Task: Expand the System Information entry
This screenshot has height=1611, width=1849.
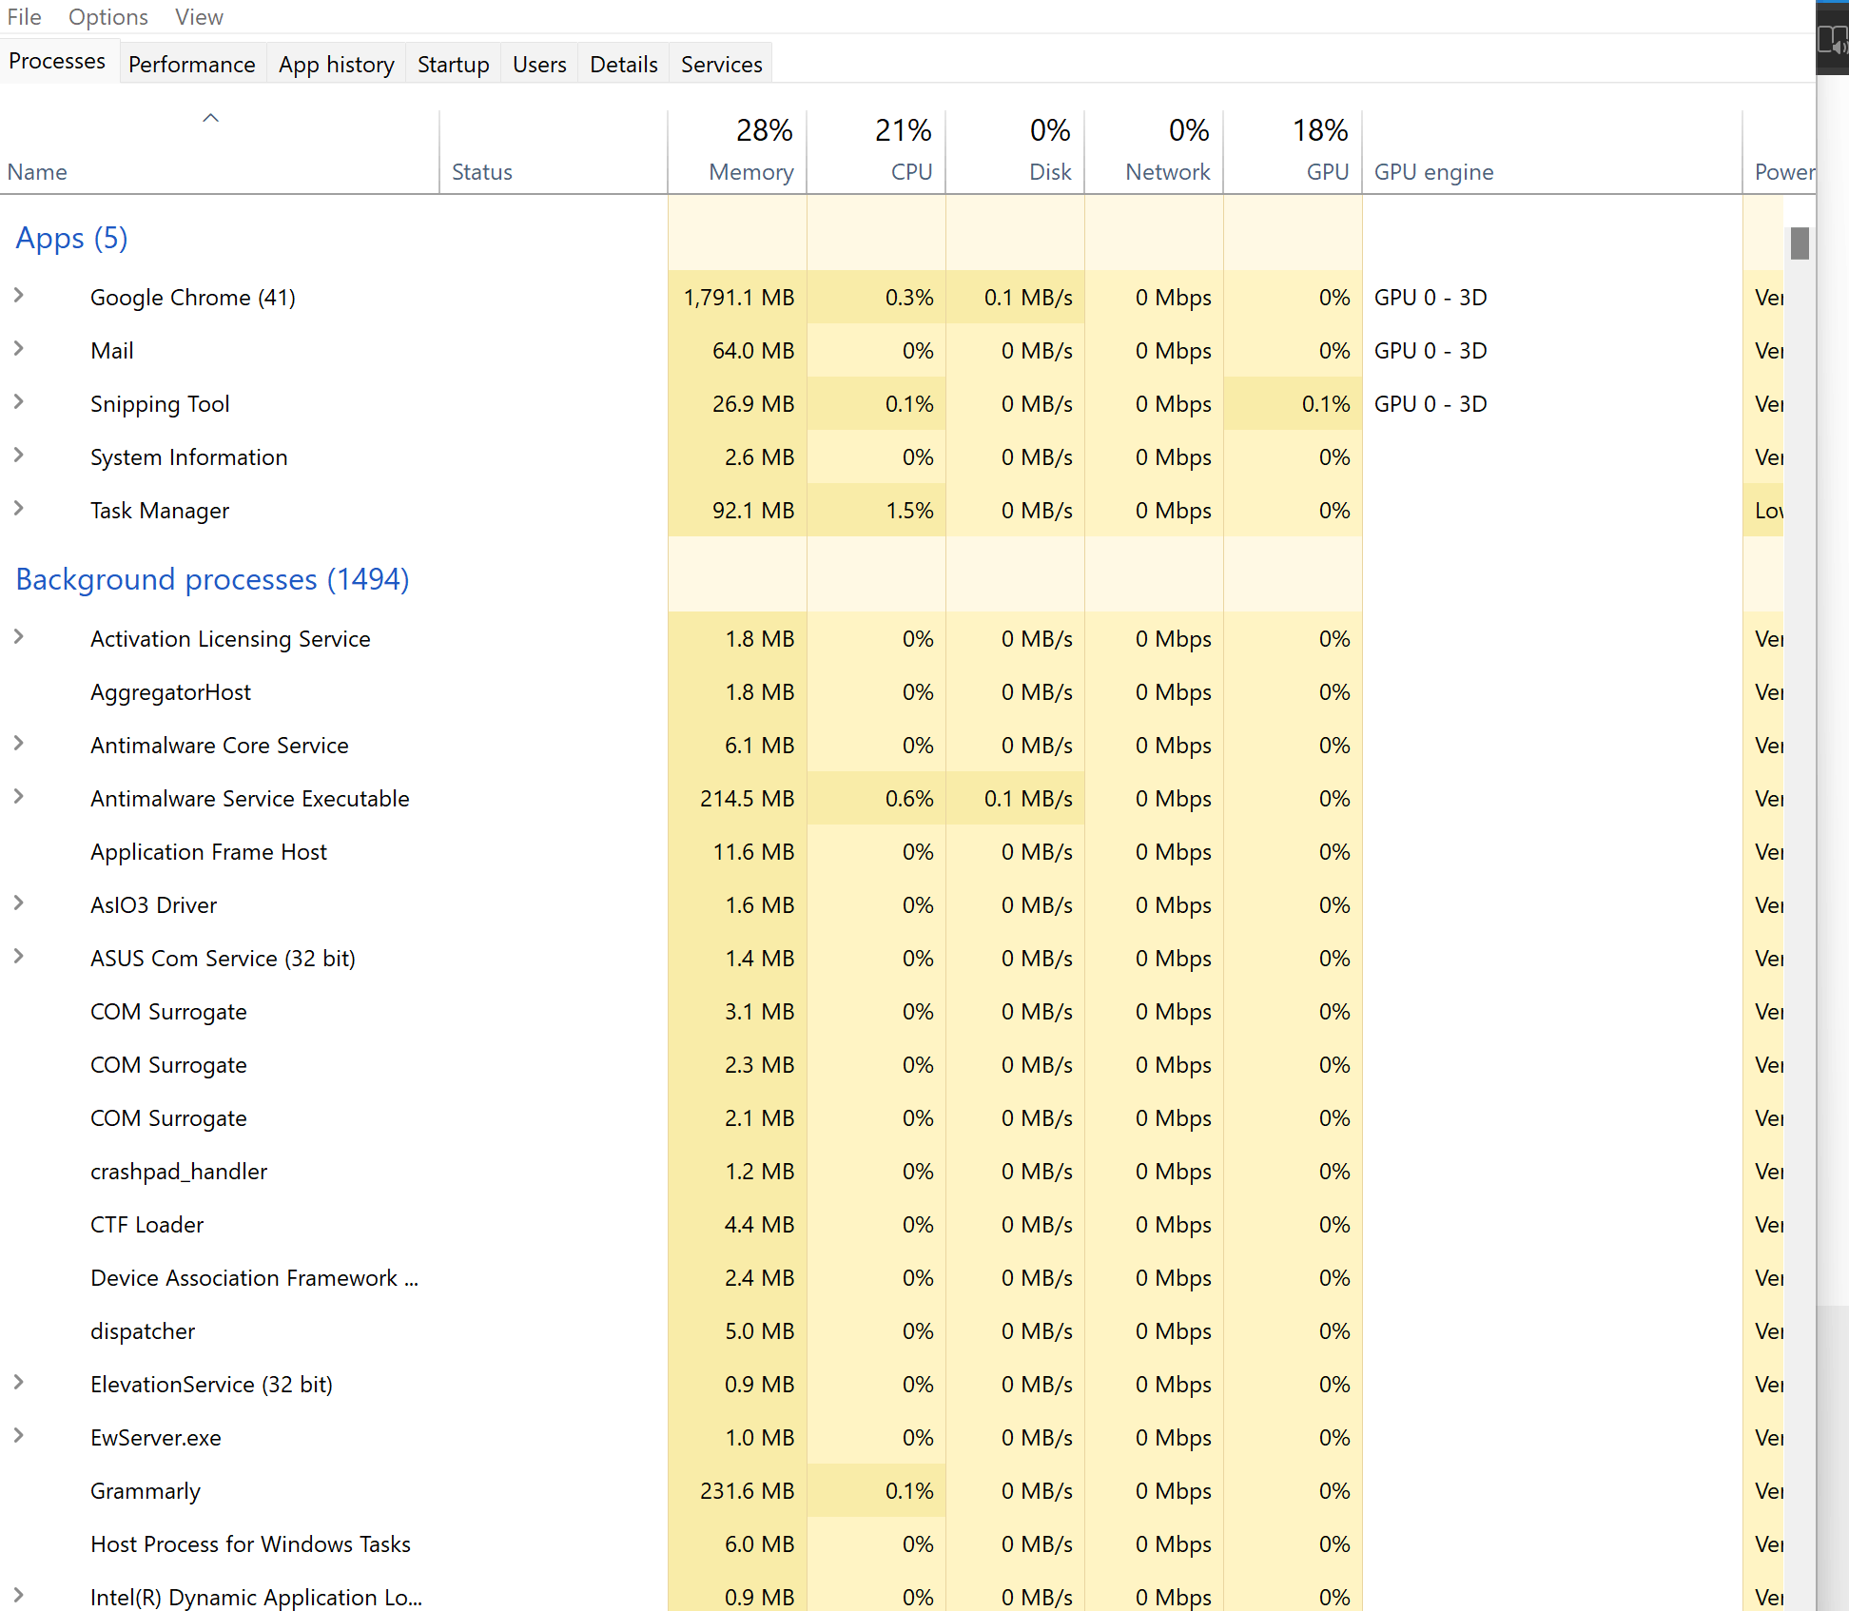Action: click(x=20, y=456)
